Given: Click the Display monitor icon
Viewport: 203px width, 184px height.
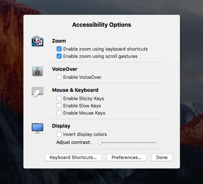Looking at the screenshot, I should point(37,128).
